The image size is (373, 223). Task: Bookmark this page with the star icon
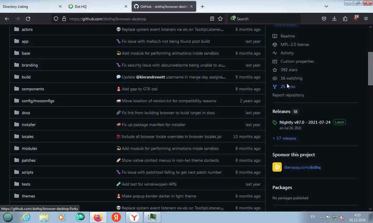(220, 19)
